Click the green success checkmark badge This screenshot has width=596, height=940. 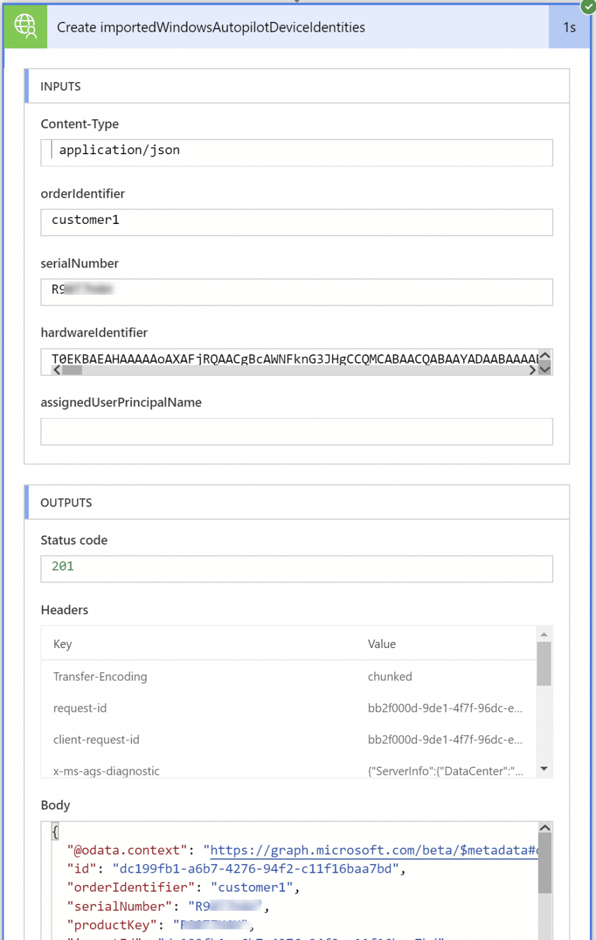click(587, 8)
